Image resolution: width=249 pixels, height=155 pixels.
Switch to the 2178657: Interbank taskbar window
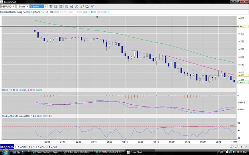[x=109, y=152]
